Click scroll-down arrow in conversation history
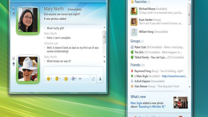Viewport: 208px width, 117px height. [104, 57]
